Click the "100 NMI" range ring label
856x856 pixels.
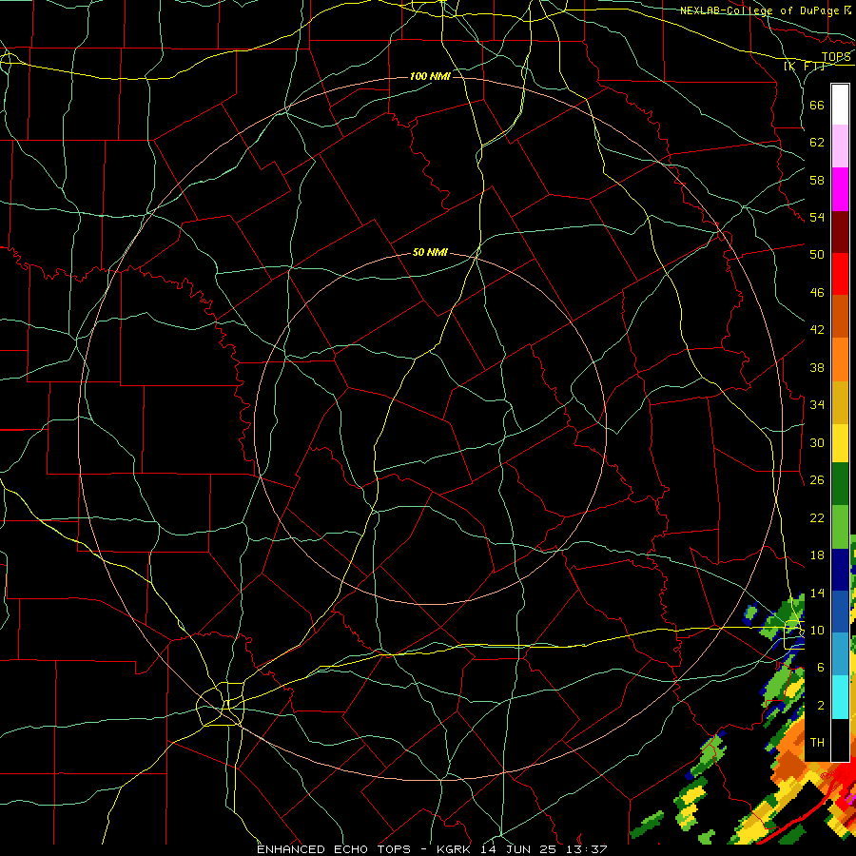429,76
